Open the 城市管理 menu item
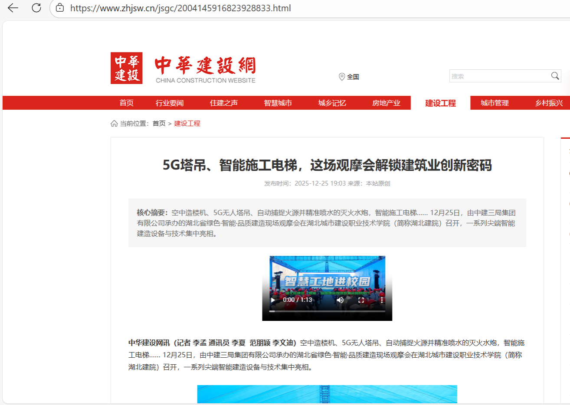The height and width of the screenshot is (405, 570). 495,103
